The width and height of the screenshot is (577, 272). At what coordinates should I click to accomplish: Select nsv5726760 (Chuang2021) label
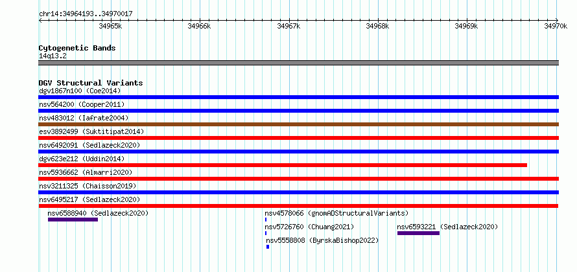(309, 227)
